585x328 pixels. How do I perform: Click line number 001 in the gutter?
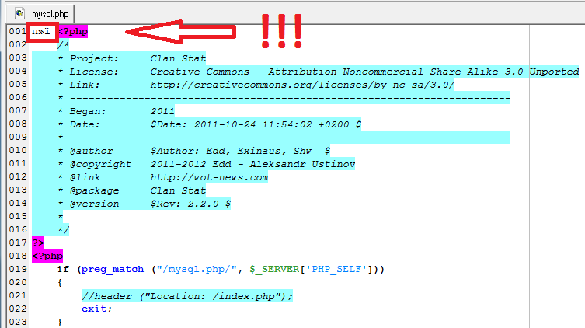[x=17, y=31]
